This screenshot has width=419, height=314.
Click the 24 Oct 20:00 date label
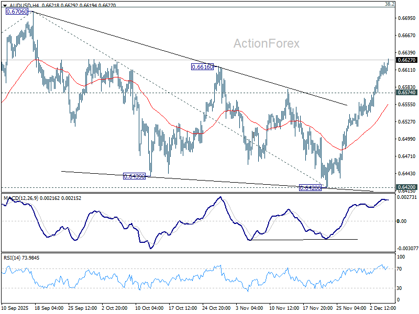coord(216,308)
